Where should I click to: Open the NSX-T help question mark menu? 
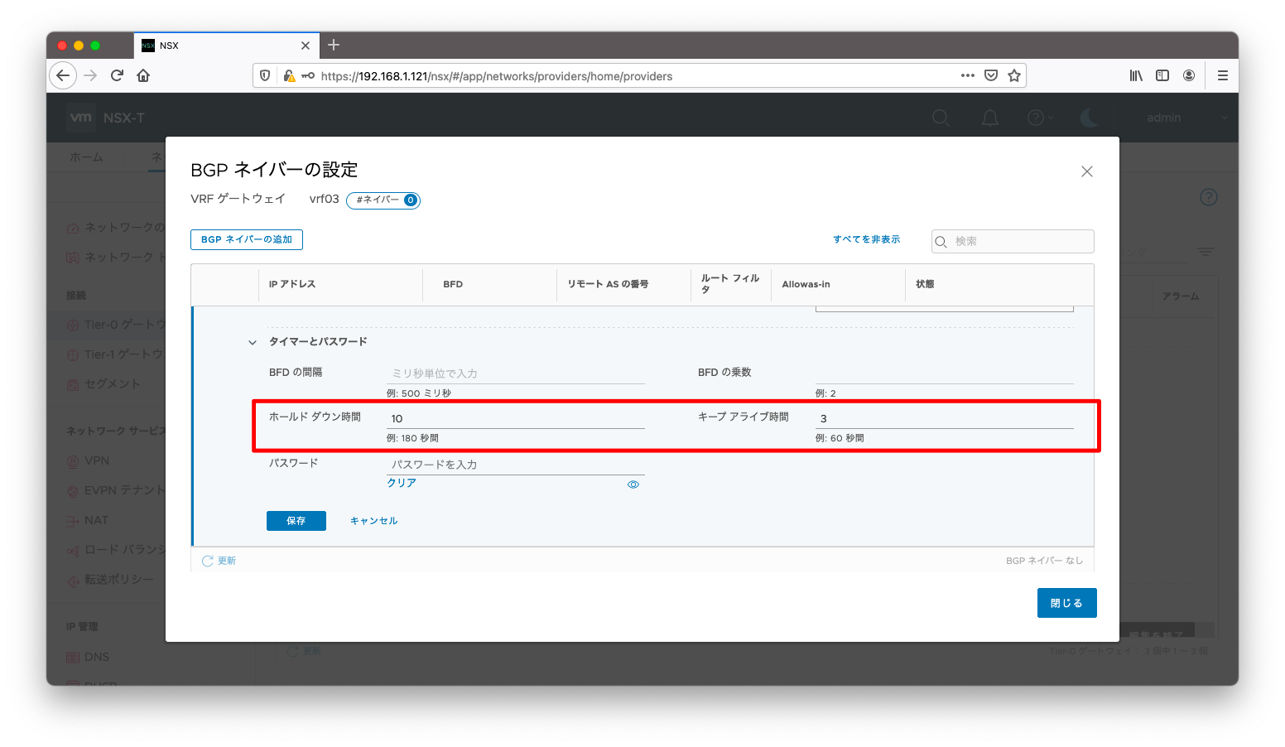1040,118
